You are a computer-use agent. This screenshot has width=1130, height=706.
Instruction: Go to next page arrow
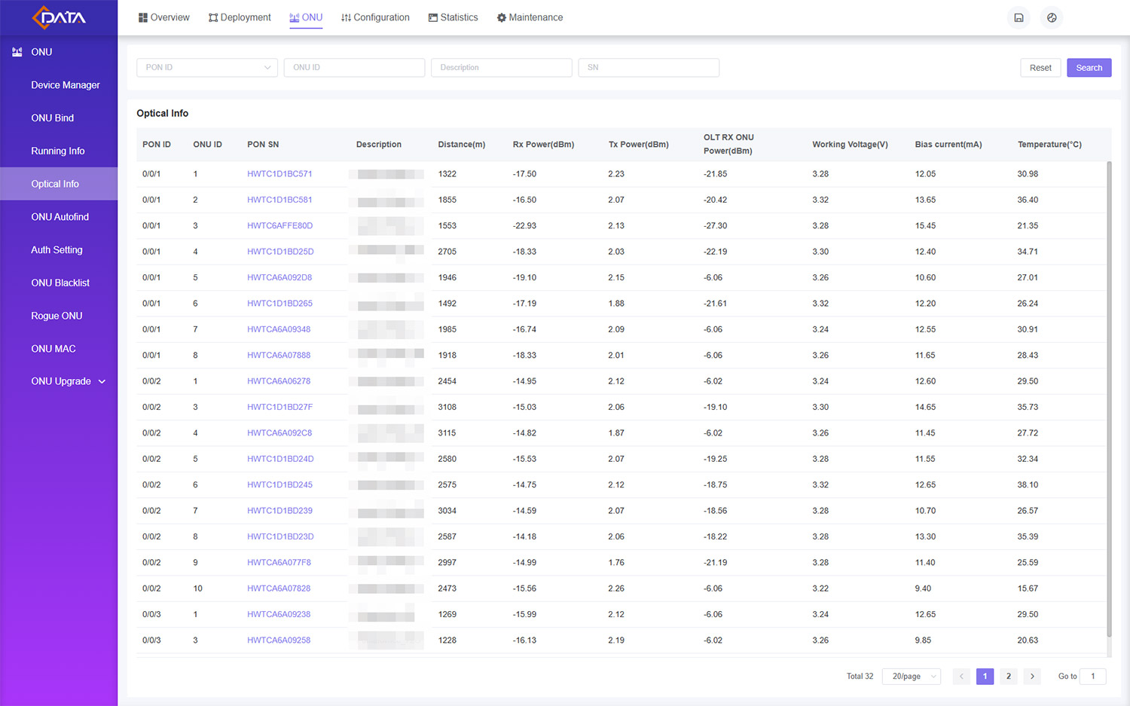pos(1032,676)
